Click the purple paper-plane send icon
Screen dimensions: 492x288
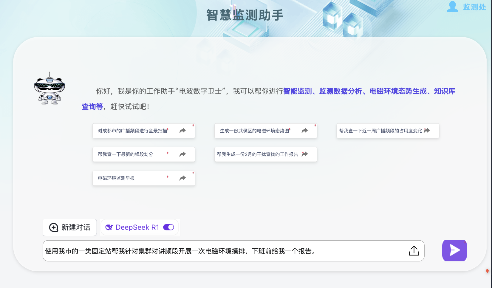(x=454, y=251)
